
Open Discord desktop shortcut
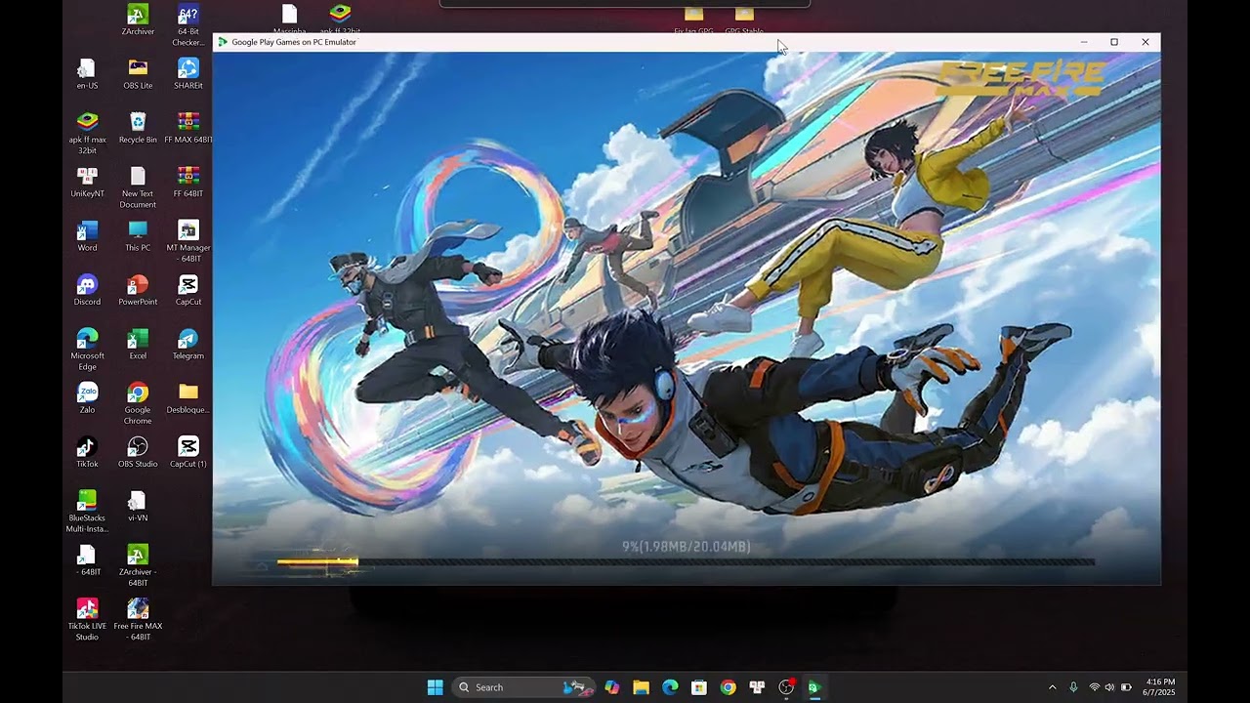pyautogui.click(x=87, y=290)
